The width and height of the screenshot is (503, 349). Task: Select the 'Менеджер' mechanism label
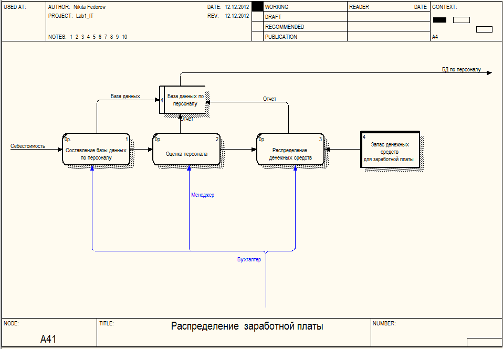(203, 195)
